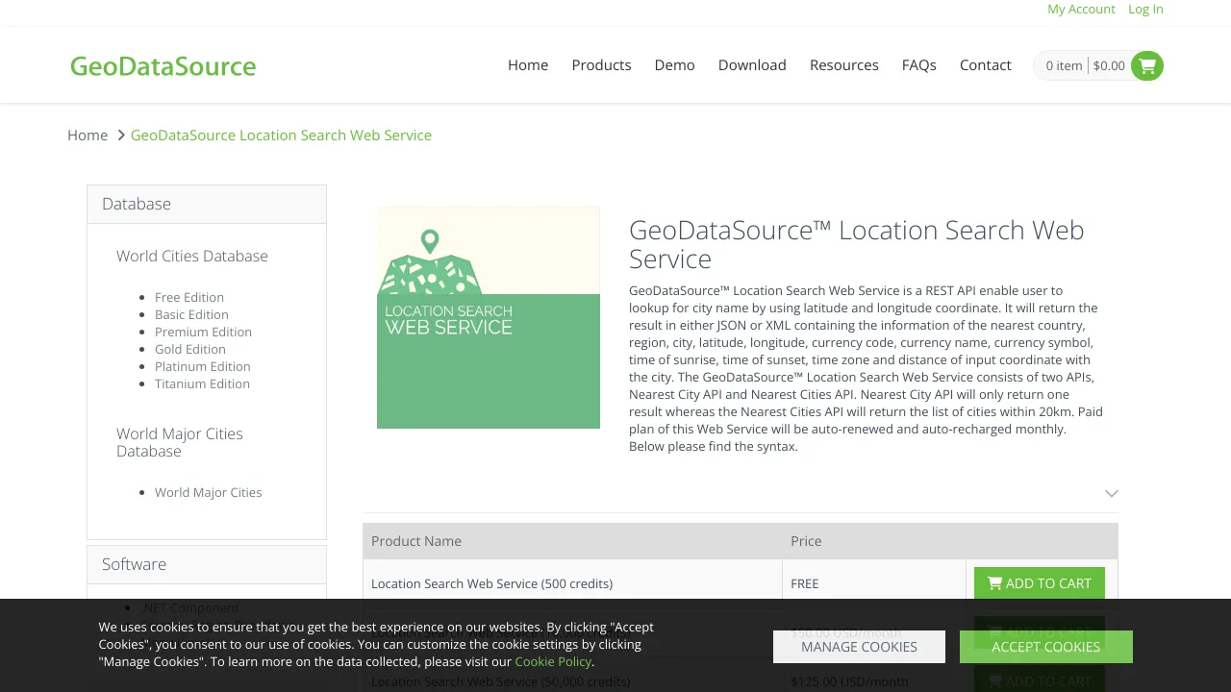Click the Location Search Web Service (500 credits) row
The image size is (1231, 692).
coord(741,583)
